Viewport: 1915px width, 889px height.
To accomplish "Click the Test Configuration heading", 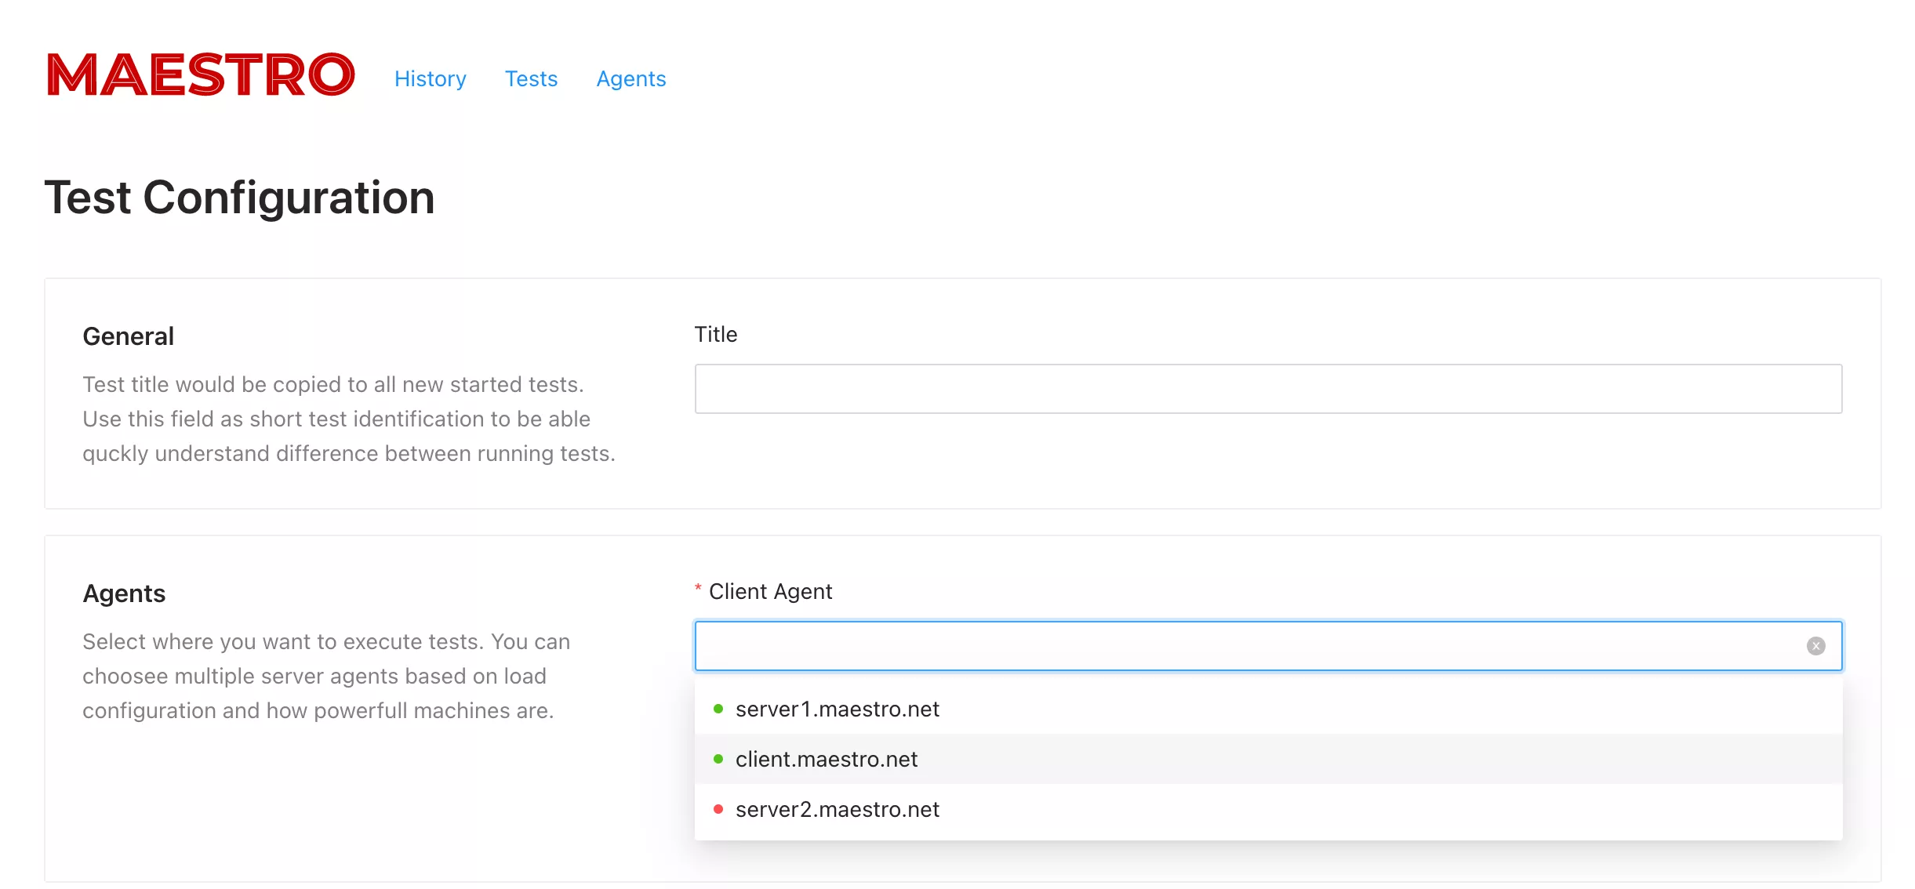I will (240, 198).
